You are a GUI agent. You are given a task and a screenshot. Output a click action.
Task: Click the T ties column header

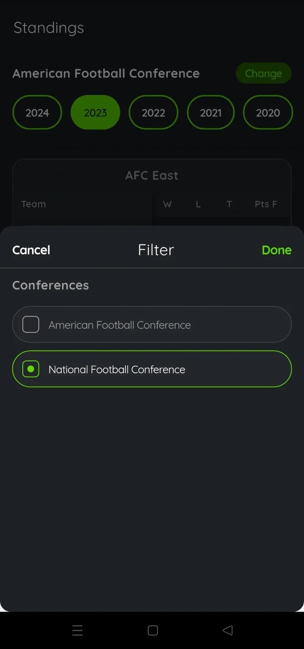(x=229, y=204)
